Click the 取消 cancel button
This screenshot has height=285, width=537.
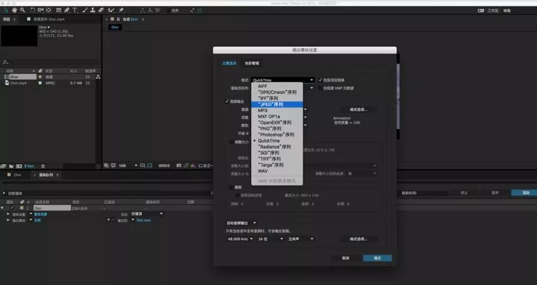[345, 258]
